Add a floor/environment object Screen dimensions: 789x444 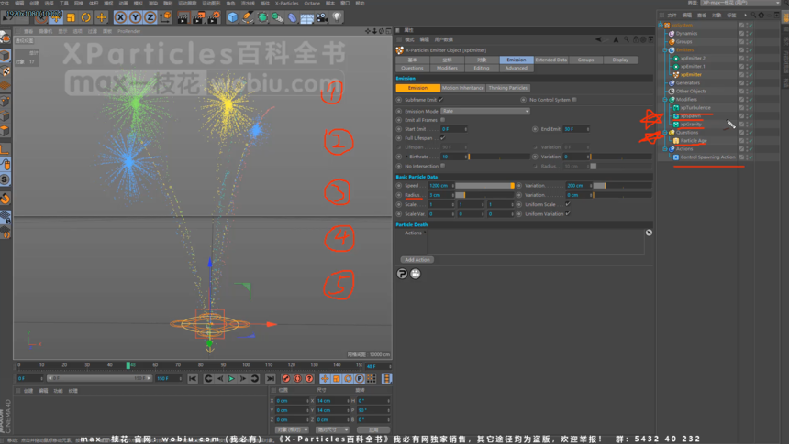307,17
